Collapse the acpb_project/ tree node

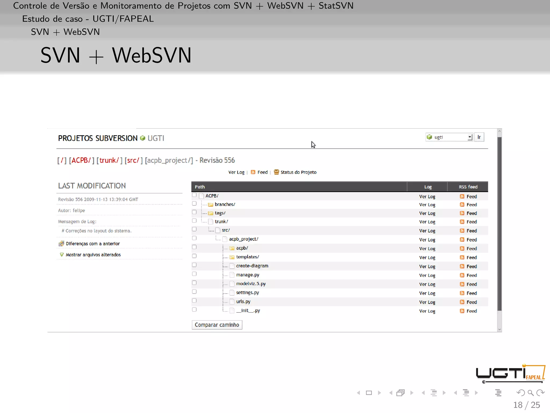point(225,239)
